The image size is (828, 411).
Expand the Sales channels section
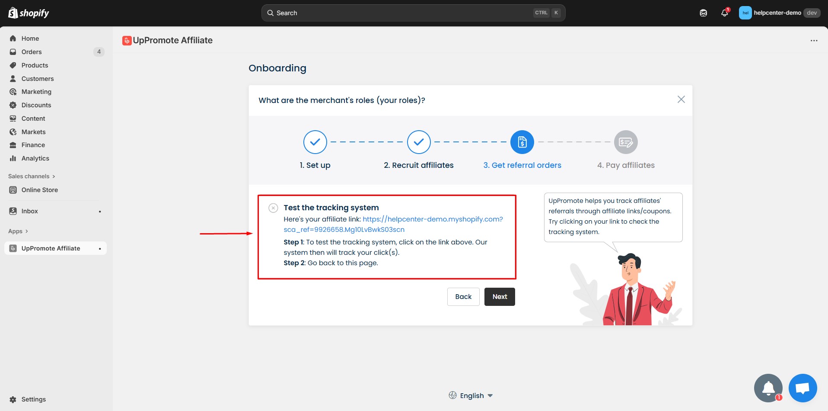point(32,177)
